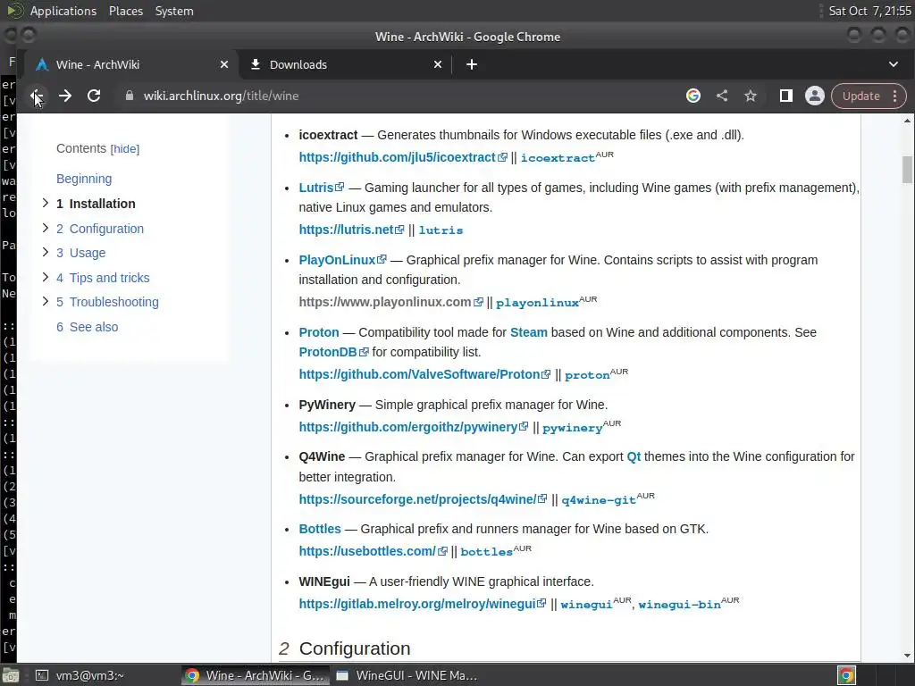The height and width of the screenshot is (686, 915).
Task: Close the Downloads tab
Action: (x=438, y=64)
